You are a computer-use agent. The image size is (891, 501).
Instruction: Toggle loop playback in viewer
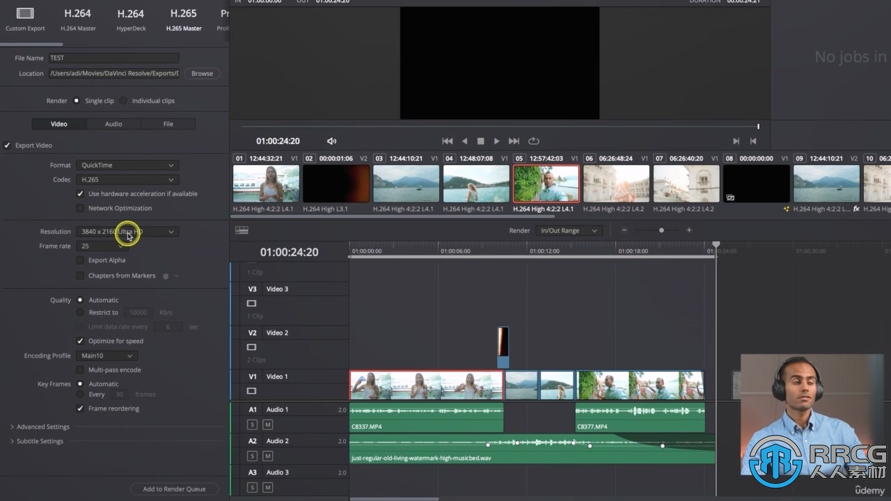tap(534, 141)
